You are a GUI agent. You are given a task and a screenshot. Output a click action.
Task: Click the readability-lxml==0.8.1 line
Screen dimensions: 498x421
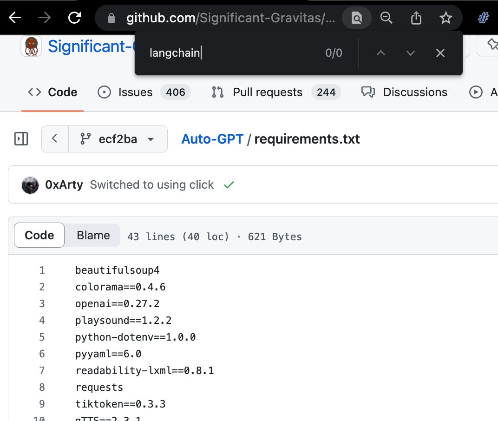[144, 370]
